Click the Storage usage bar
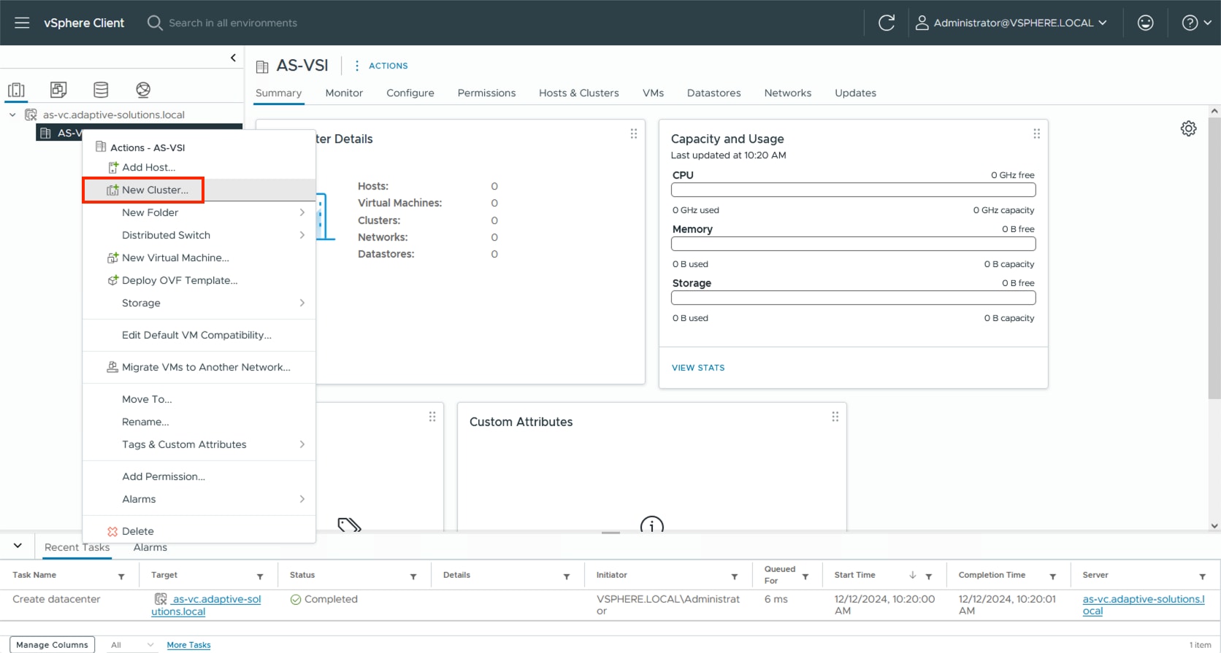 pos(853,298)
